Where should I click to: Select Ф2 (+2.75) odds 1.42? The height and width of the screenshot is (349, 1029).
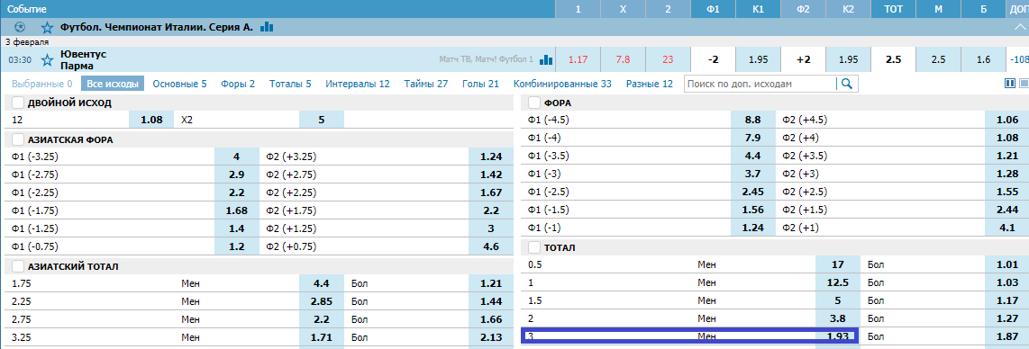[x=492, y=175]
